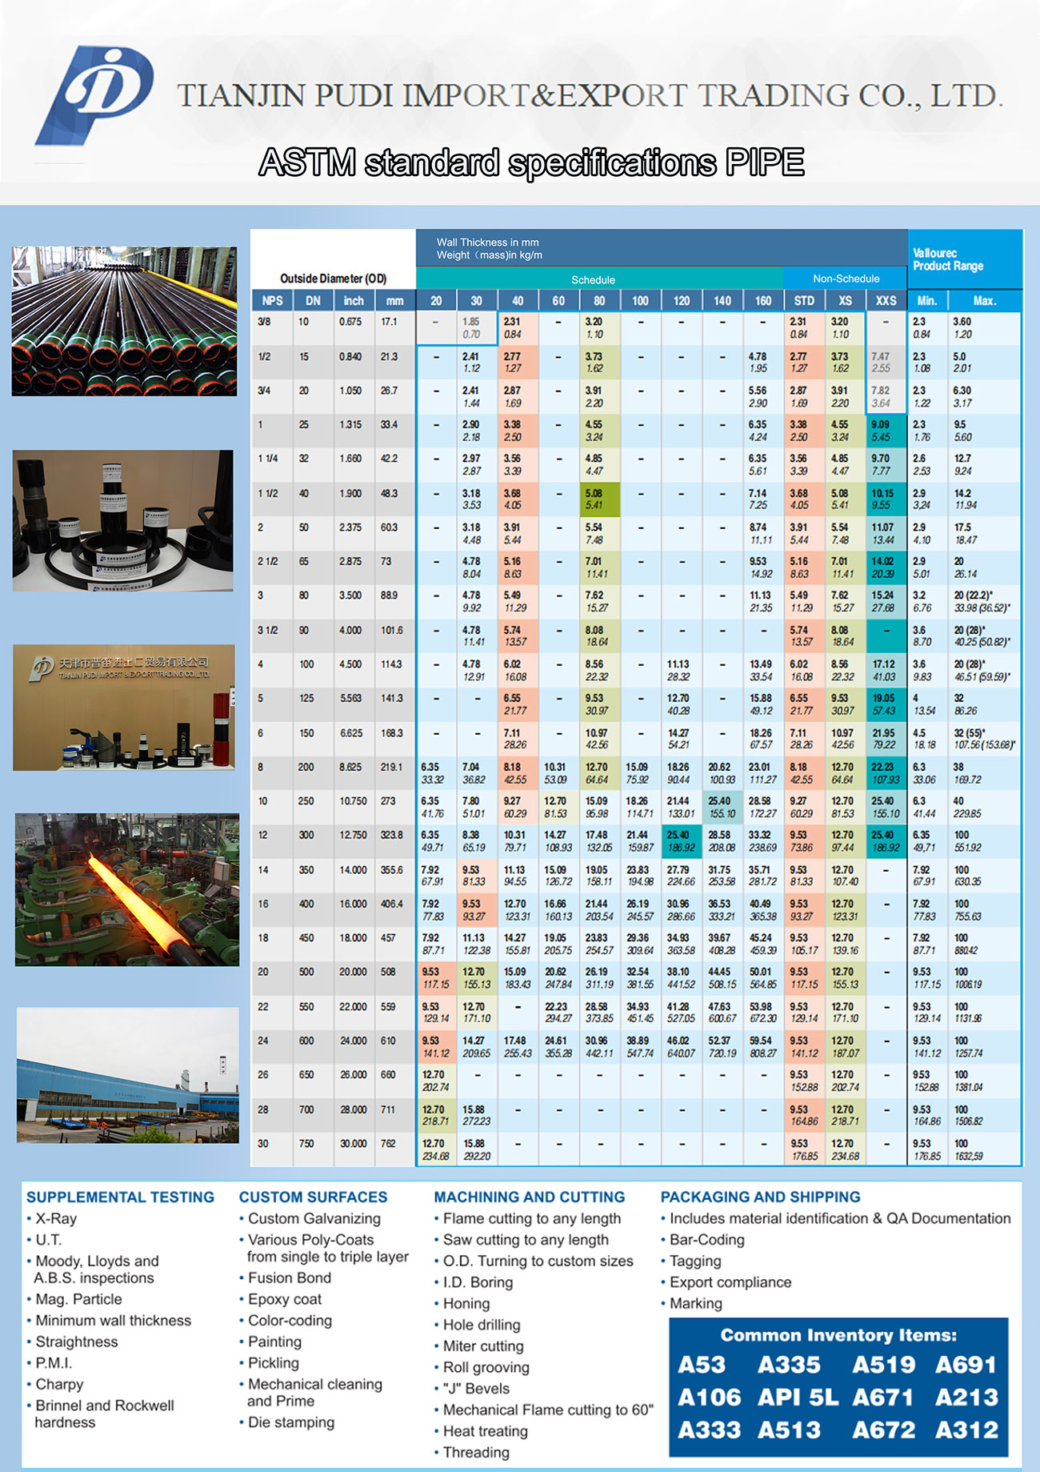
Task: Open the red-hot pipe rolling photo
Action: pyautogui.click(x=127, y=890)
